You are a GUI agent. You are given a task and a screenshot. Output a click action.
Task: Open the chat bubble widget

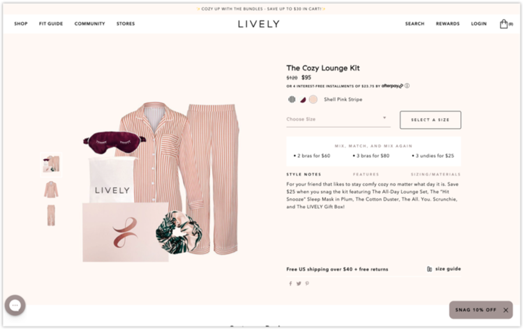pos(15,305)
